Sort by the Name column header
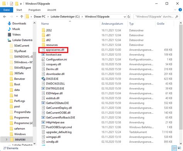The image size is (183, 151). click(x=45, y=24)
